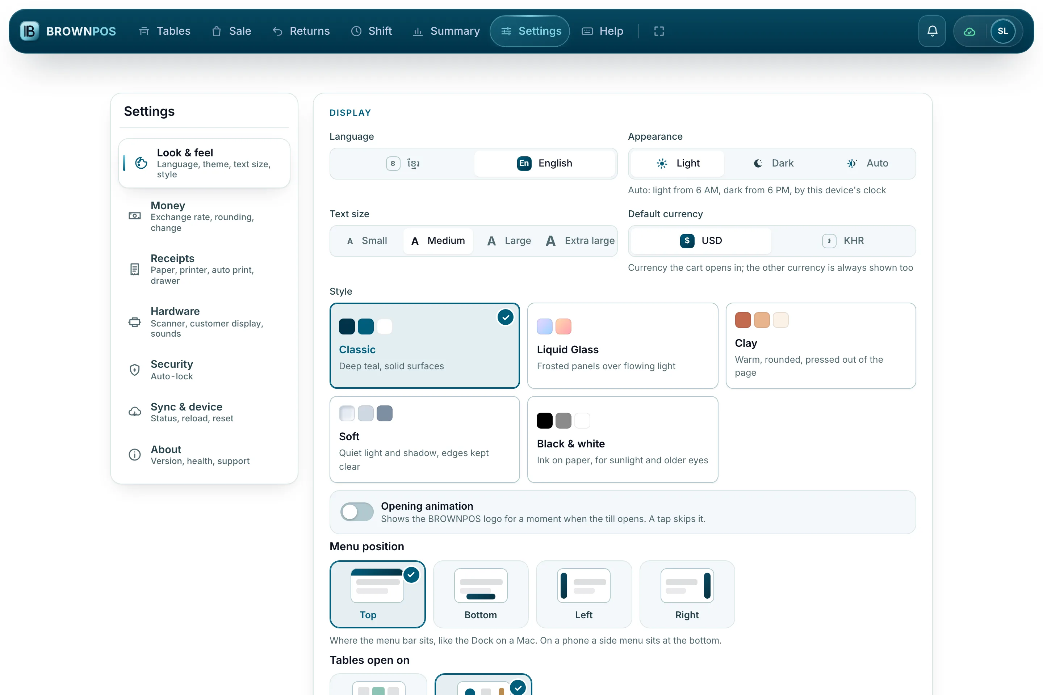1043x695 pixels.
Task: Set text size to Large
Action: click(508, 241)
